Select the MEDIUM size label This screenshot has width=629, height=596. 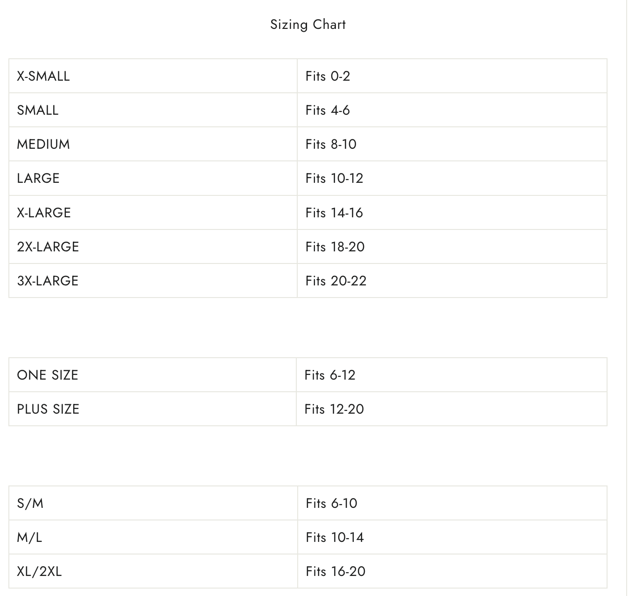coord(43,144)
